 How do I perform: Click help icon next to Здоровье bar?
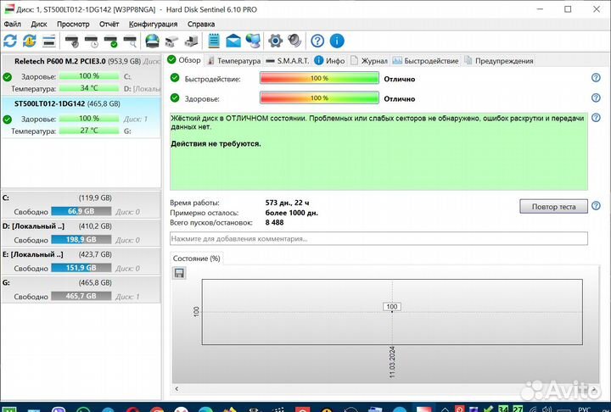(596, 97)
